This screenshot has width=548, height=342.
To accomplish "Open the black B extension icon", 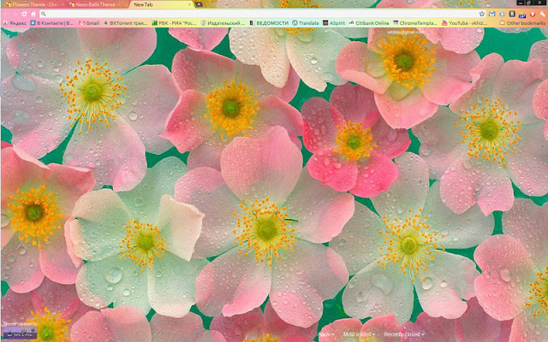I will point(512,14).
